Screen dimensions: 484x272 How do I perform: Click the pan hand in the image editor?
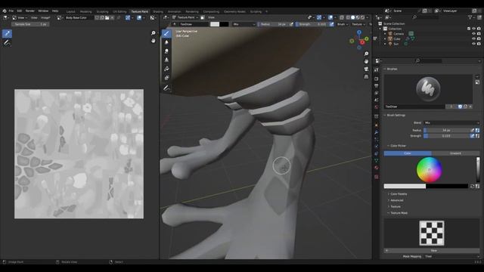[x=154, y=40]
